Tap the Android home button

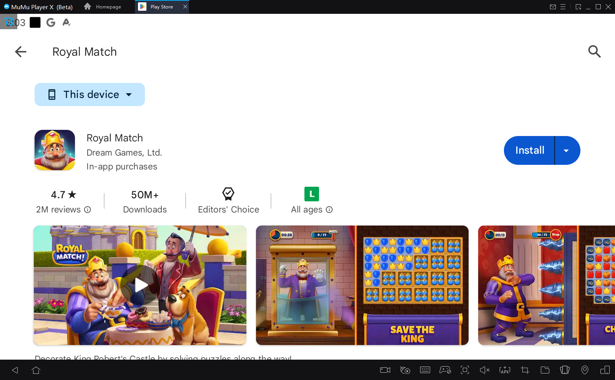point(36,370)
